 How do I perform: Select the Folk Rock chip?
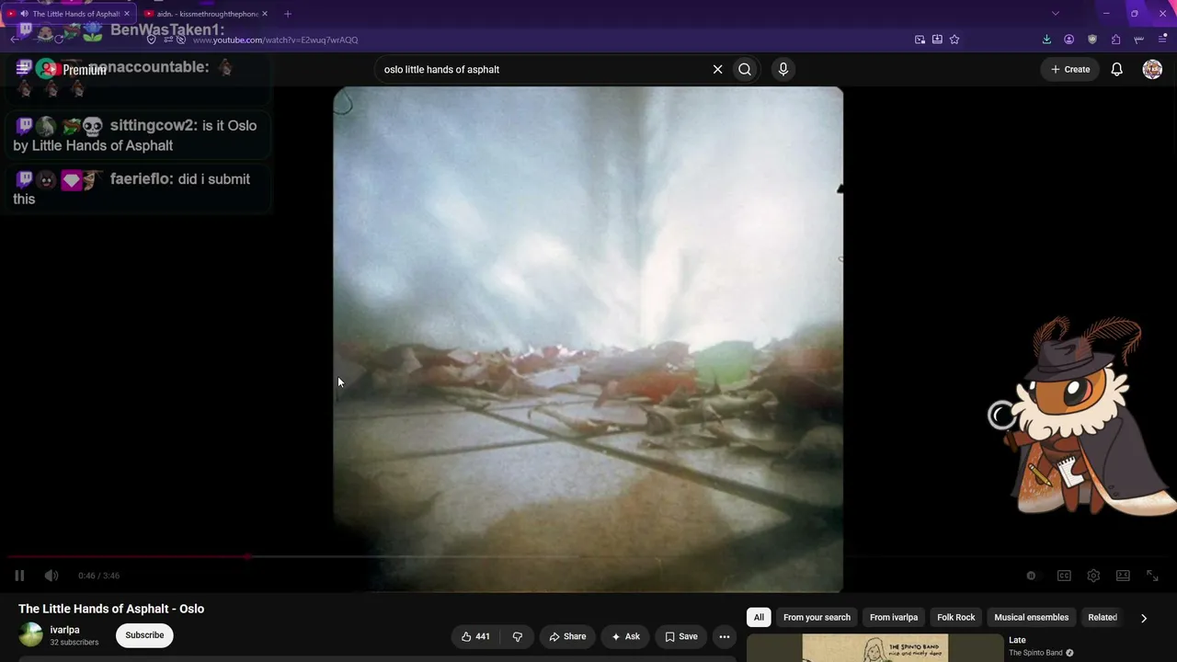(x=956, y=617)
